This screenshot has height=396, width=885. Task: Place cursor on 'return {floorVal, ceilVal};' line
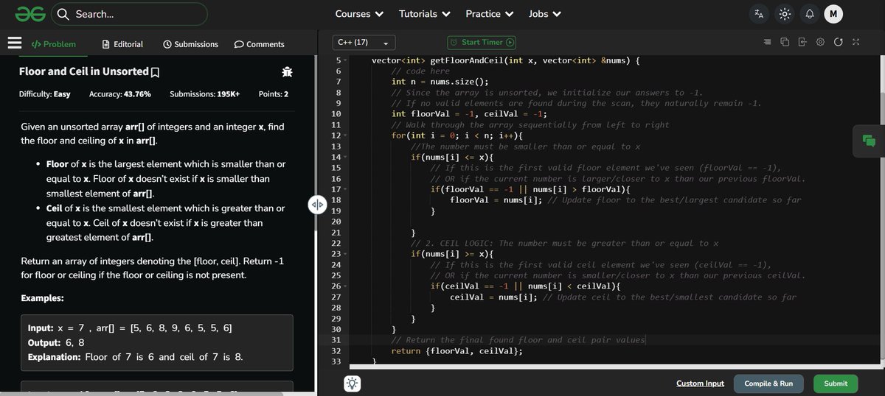point(457,351)
